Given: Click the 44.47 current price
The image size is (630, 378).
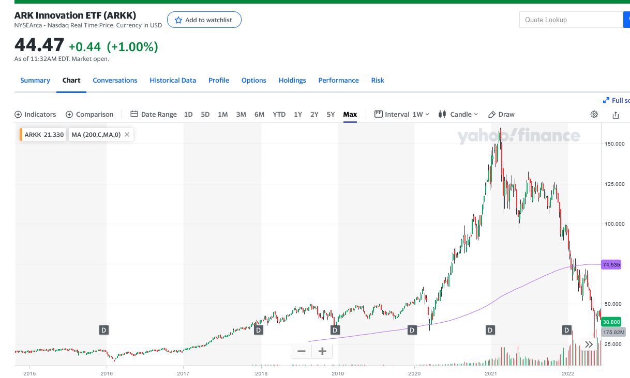Looking at the screenshot, I should 39,45.
